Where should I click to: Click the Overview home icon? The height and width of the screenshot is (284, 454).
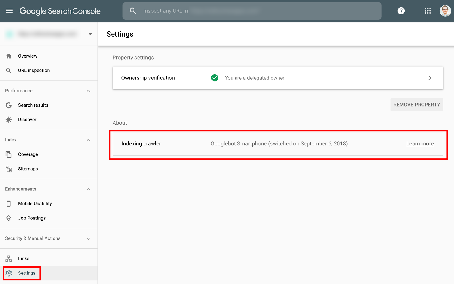coord(9,56)
